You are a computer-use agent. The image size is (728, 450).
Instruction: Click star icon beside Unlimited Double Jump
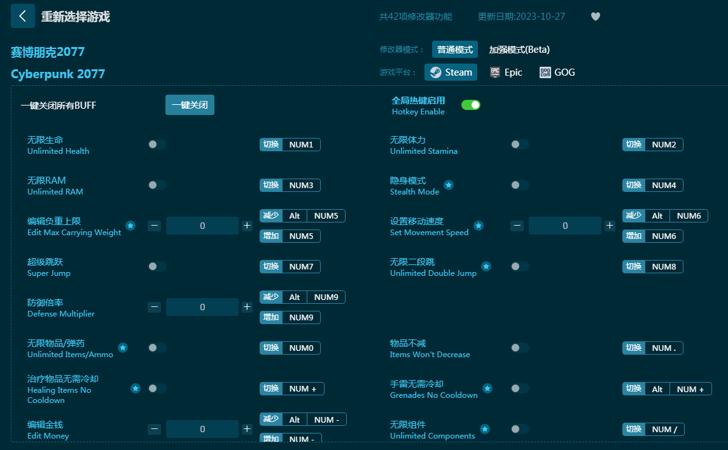[486, 266]
